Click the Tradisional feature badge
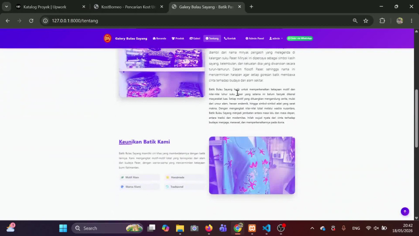 (x=185, y=187)
